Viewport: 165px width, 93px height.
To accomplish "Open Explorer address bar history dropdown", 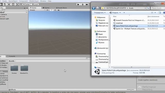I will coord(145,8).
